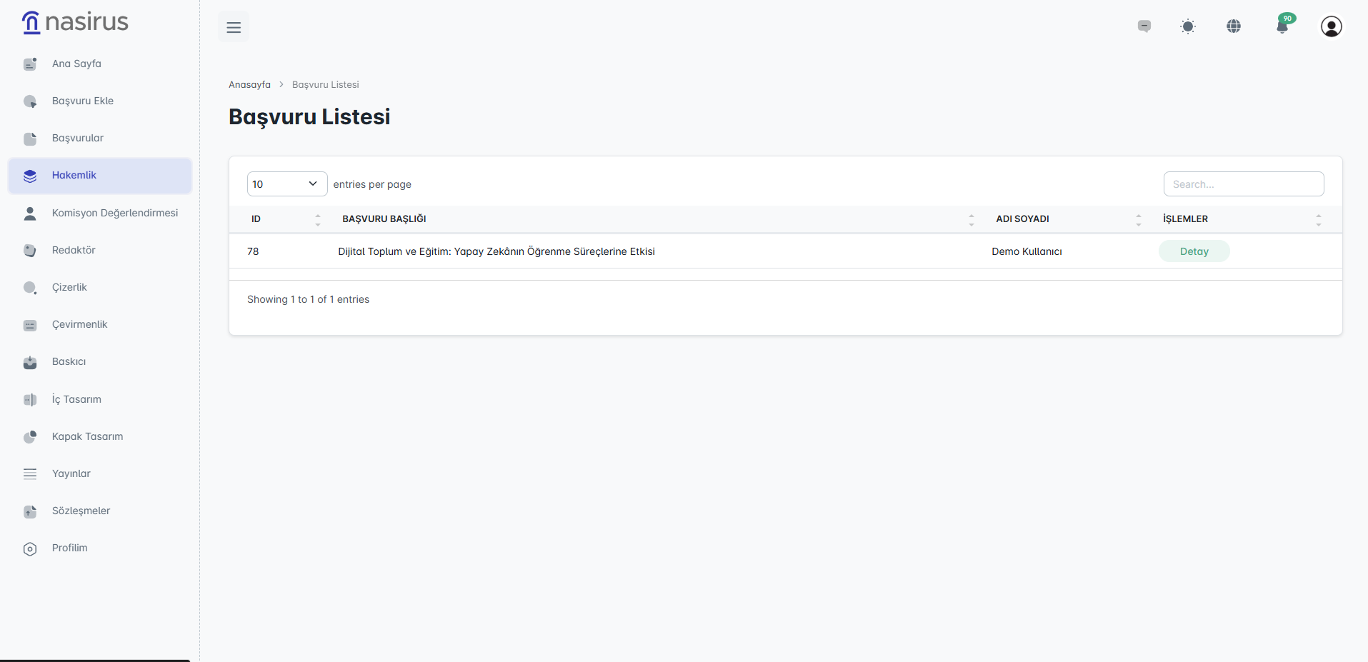Toggle the hamburger sidebar menu

[x=234, y=27]
